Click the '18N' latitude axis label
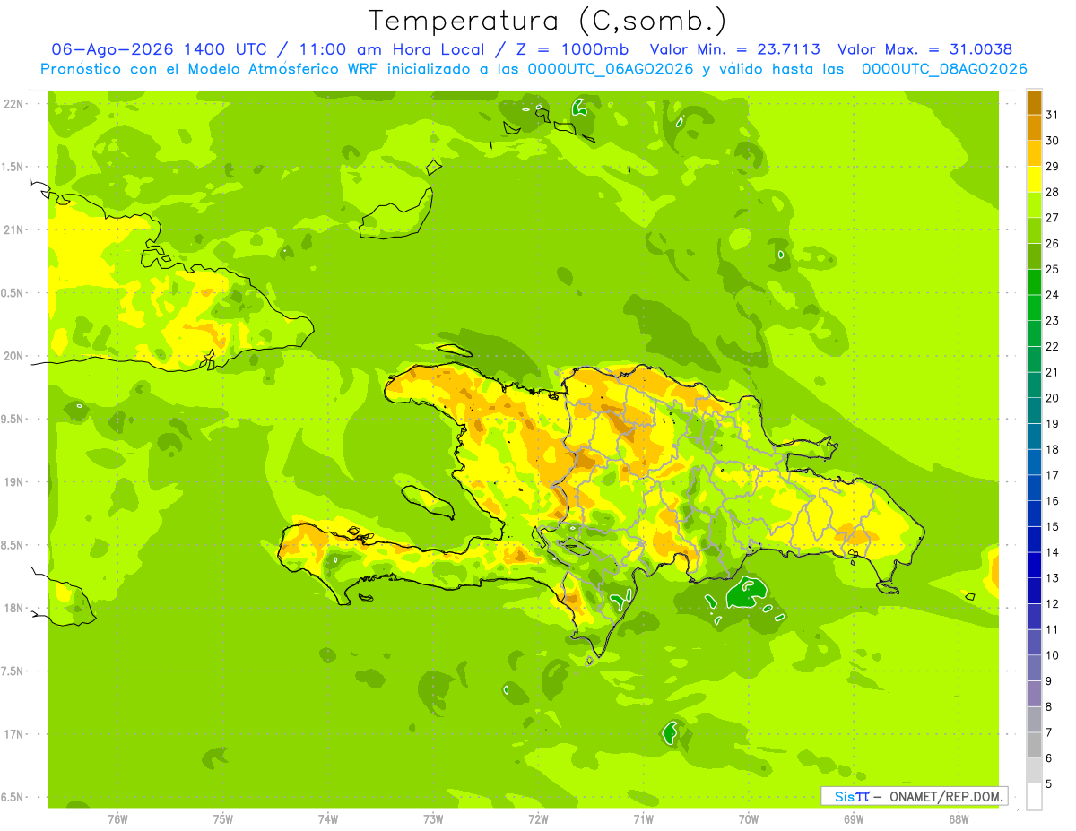Screen dimensions: 1076x831 (13, 609)
